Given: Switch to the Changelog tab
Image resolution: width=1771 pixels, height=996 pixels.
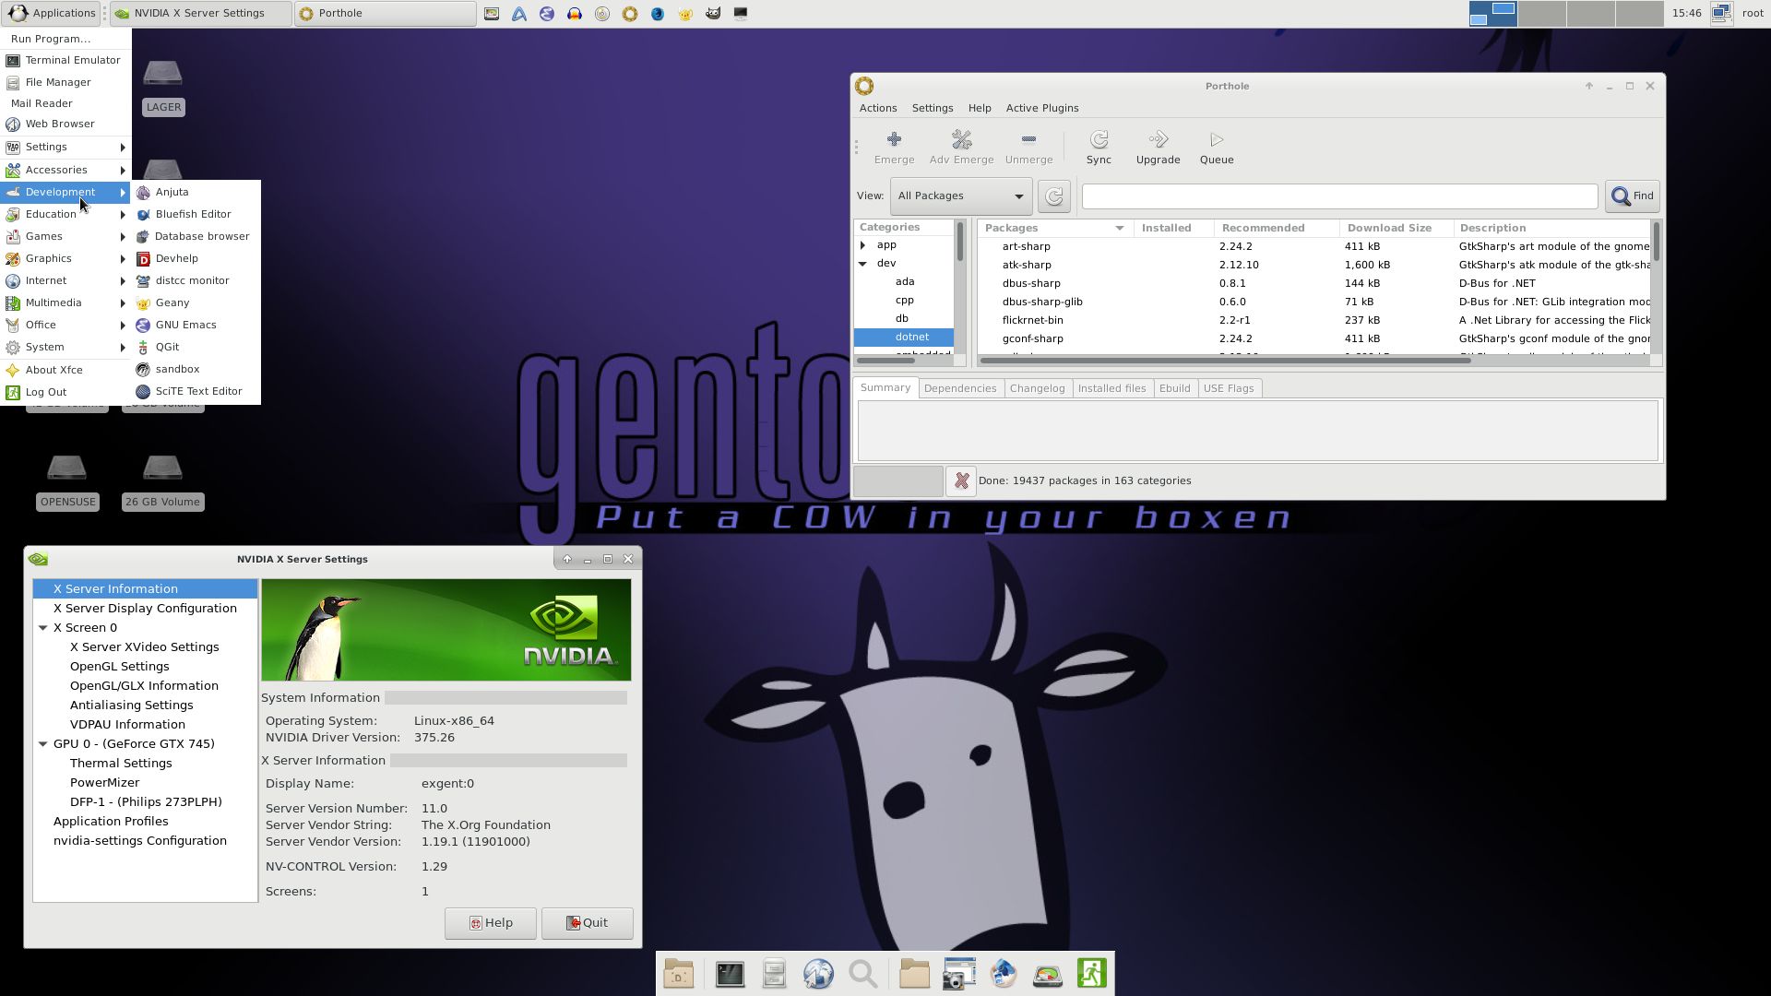Looking at the screenshot, I should [x=1037, y=388].
